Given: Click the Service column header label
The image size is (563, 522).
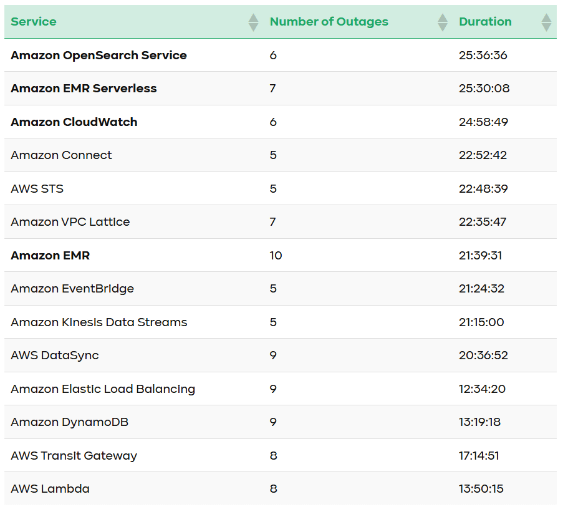Looking at the screenshot, I should coord(34,22).
